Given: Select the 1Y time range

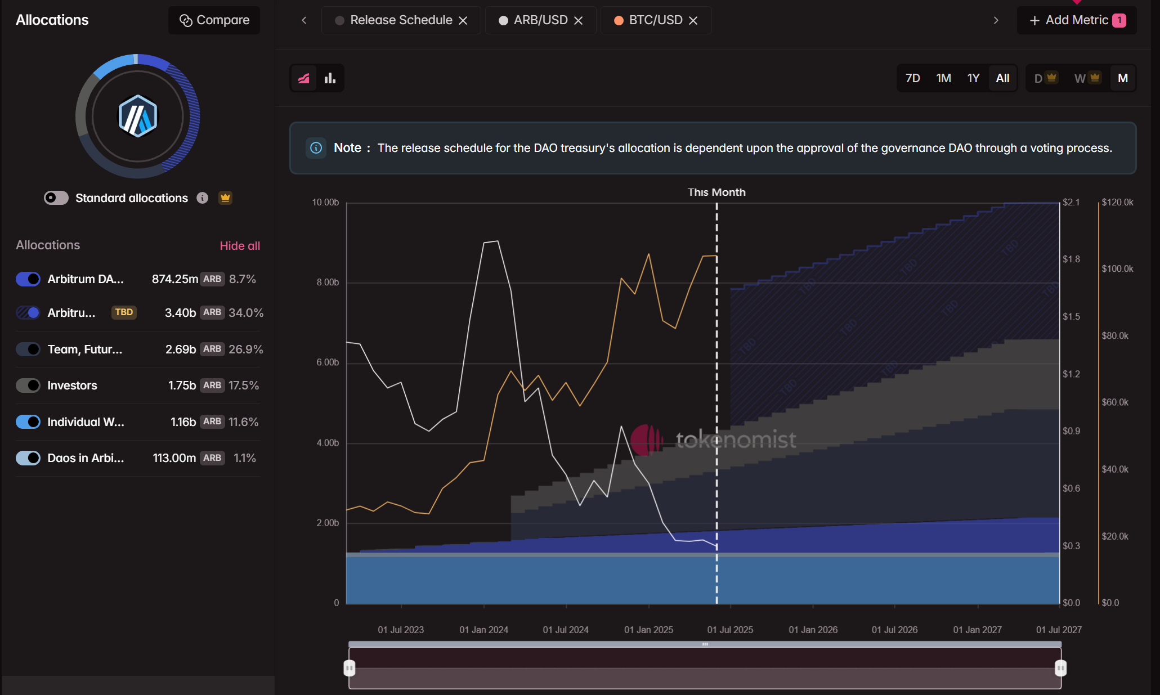Looking at the screenshot, I should (x=974, y=78).
